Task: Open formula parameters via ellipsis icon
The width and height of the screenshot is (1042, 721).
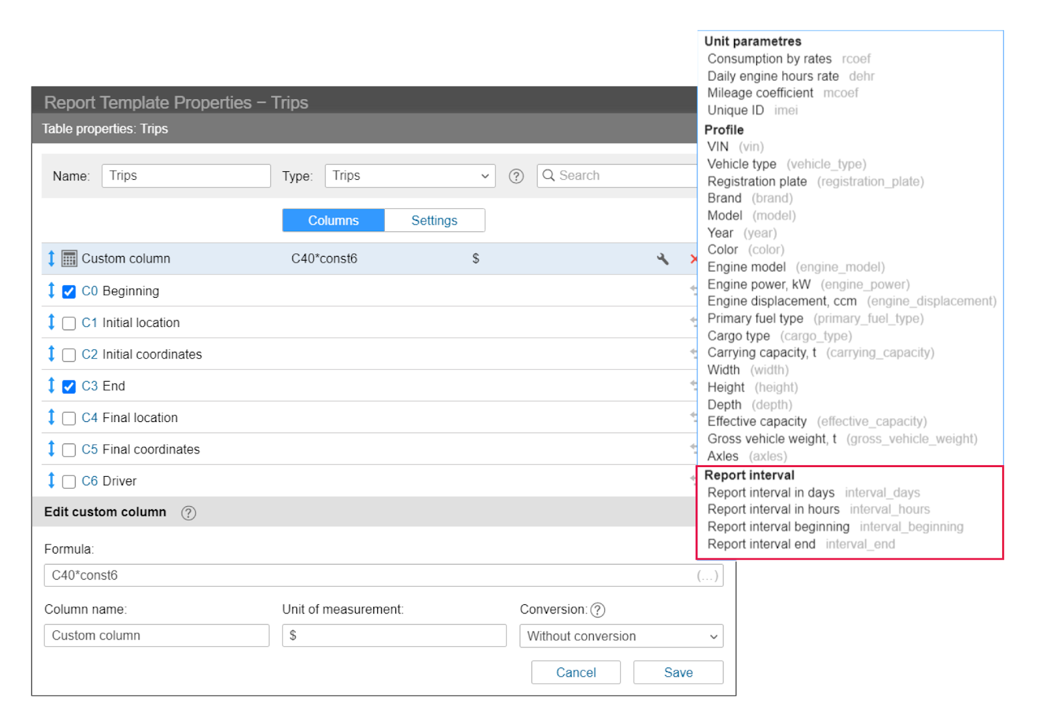Action: click(707, 576)
